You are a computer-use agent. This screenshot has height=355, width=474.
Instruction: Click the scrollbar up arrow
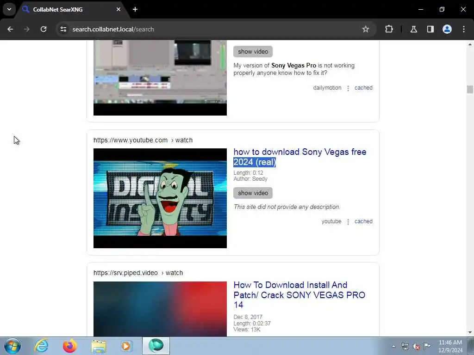[x=470, y=44]
